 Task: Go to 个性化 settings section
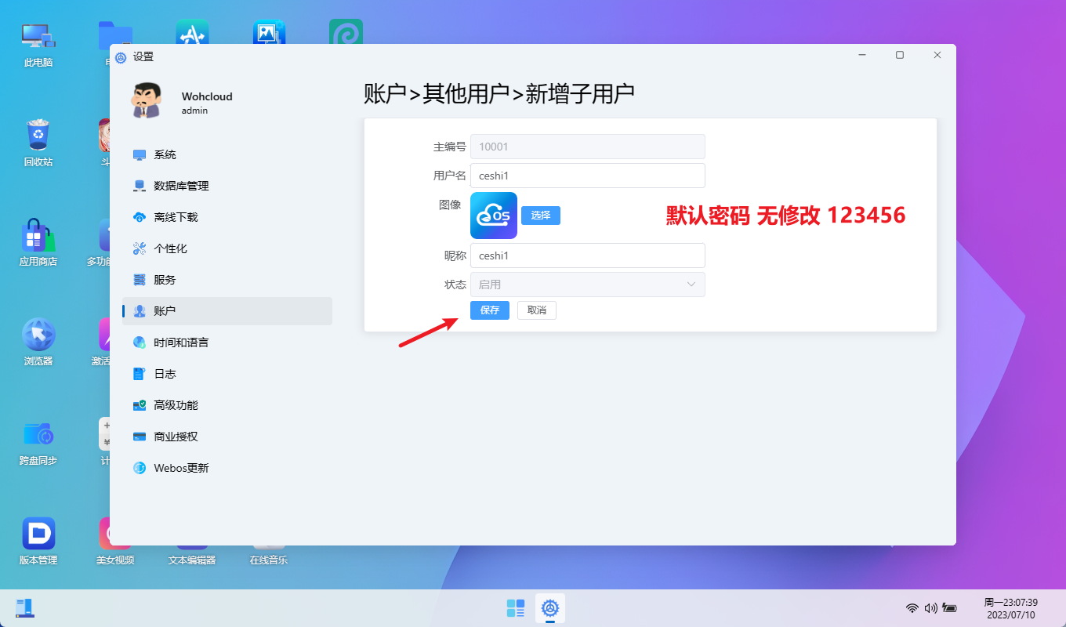tap(170, 248)
